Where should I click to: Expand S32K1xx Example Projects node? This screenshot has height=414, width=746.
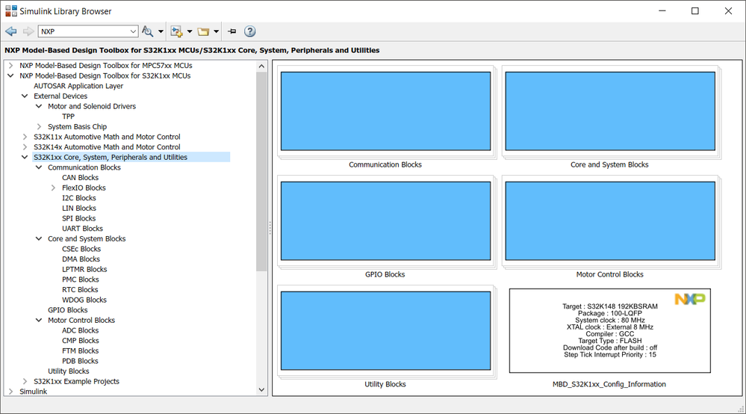(25, 381)
